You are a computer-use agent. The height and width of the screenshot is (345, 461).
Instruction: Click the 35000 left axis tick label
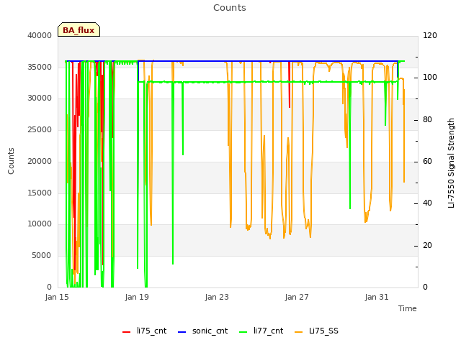40,67
